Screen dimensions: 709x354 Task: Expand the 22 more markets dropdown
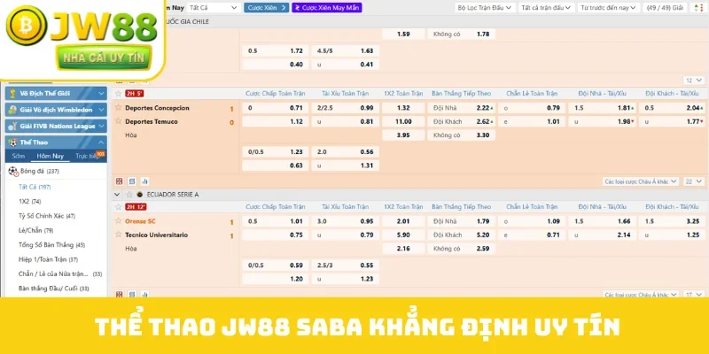pos(694,181)
